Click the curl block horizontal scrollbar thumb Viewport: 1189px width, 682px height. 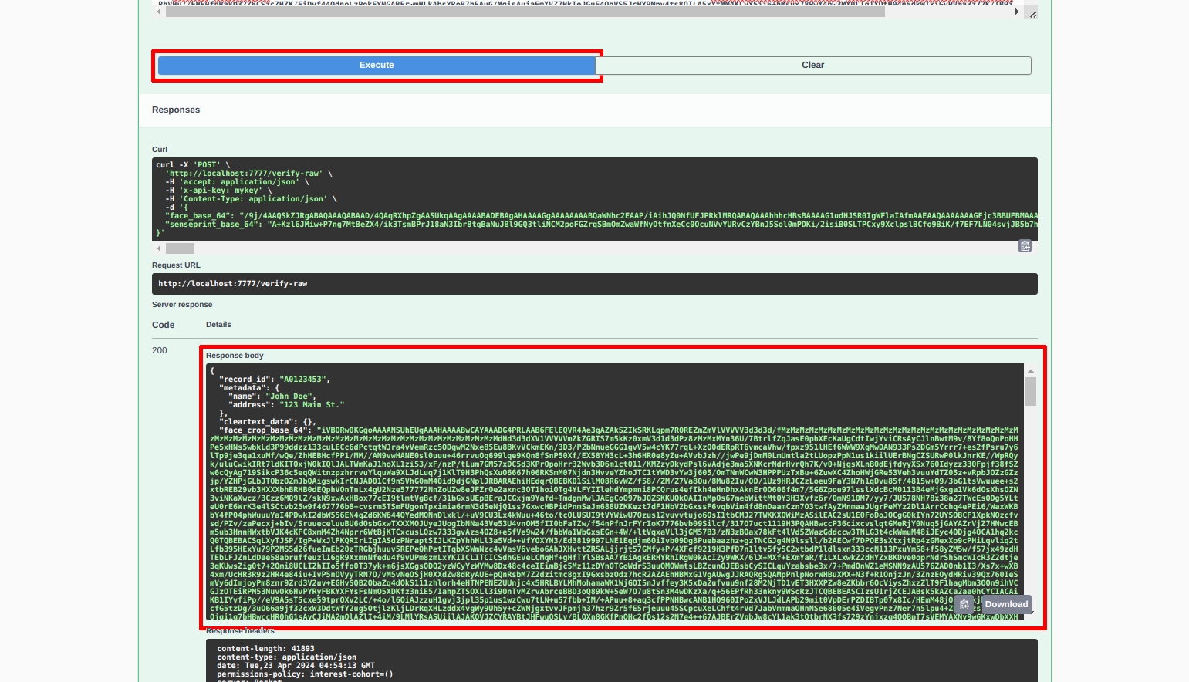coord(180,248)
